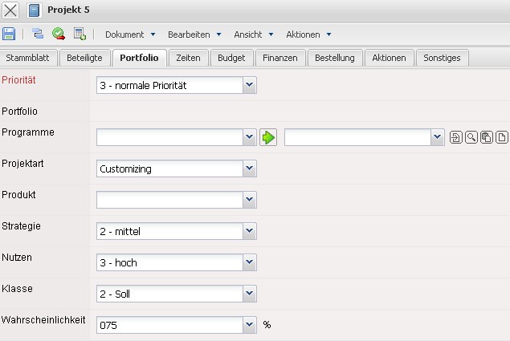
Task: Expand the Strategie dropdown list
Action: click(x=249, y=231)
